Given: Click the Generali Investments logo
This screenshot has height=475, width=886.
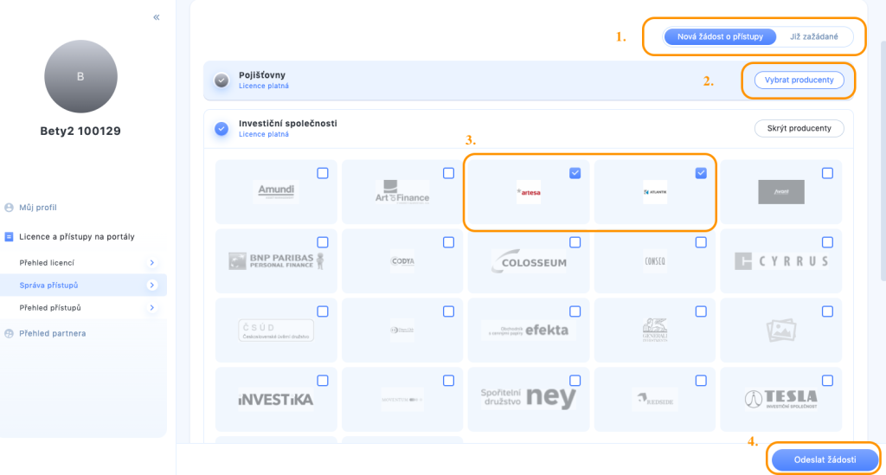Looking at the screenshot, I should [x=655, y=331].
